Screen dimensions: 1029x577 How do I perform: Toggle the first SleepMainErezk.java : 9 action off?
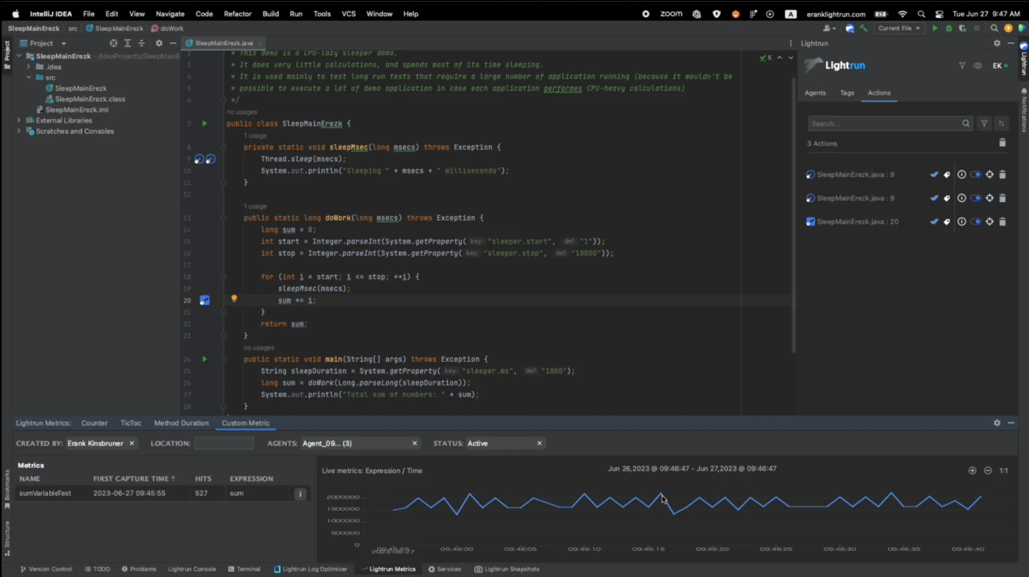pyautogui.click(x=976, y=174)
